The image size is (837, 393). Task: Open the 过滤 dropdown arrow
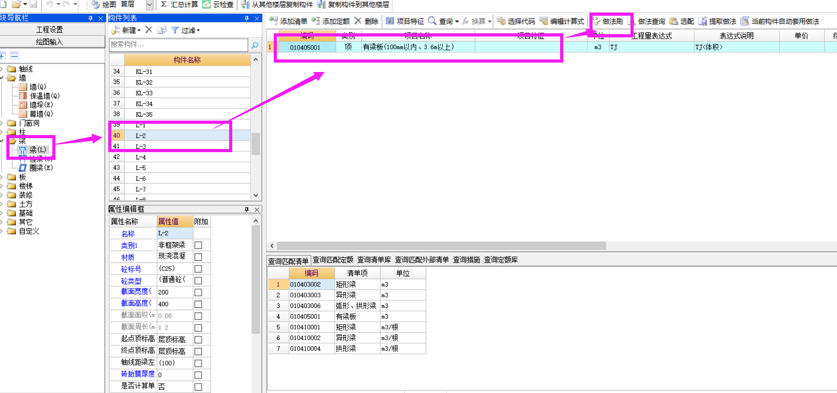(198, 30)
